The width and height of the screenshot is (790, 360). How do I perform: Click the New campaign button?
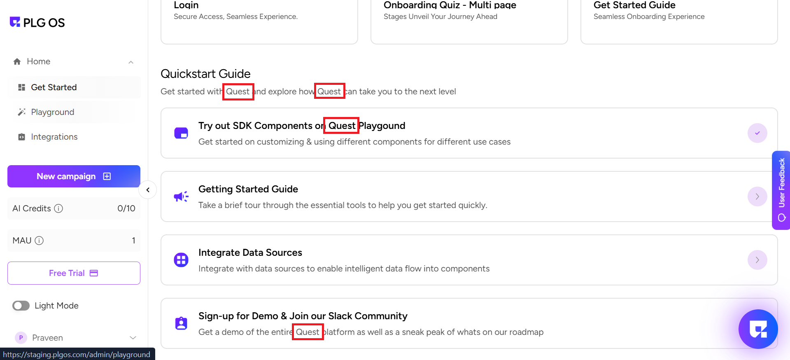click(74, 176)
